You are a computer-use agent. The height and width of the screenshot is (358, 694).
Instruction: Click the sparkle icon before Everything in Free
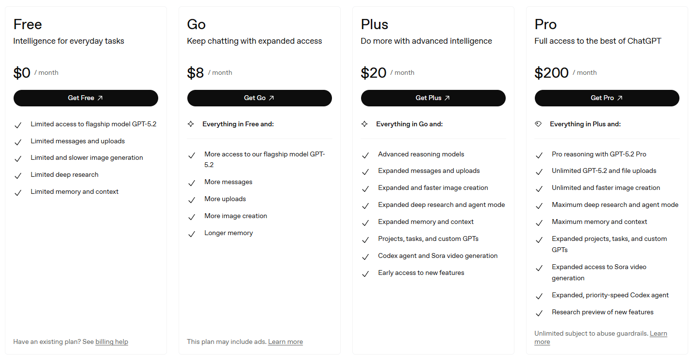(x=192, y=124)
